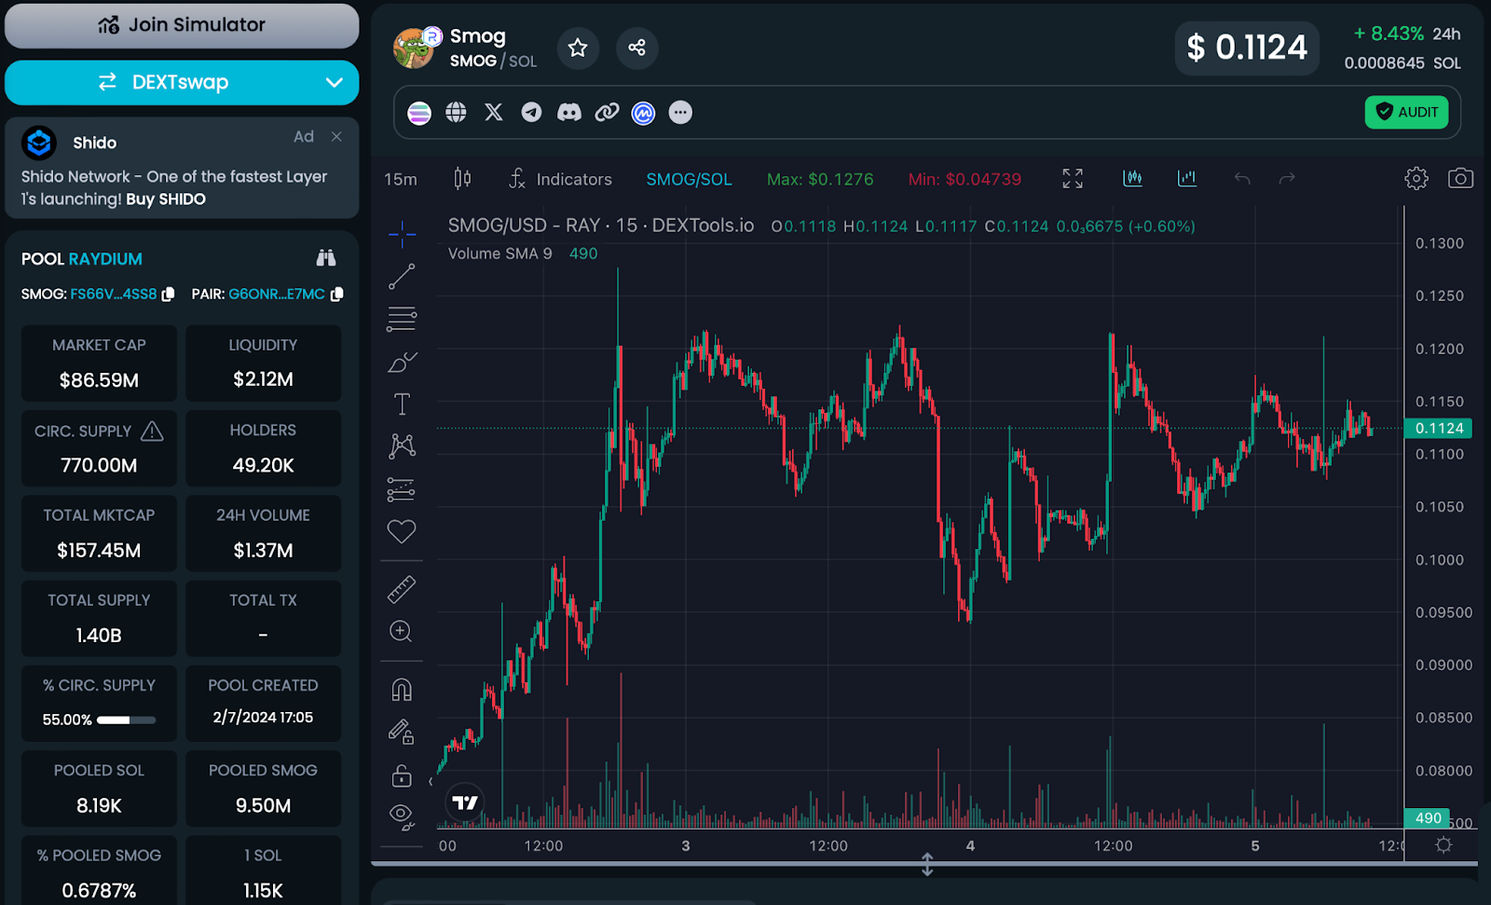The width and height of the screenshot is (1491, 905).
Task: Open SMOG address FS66V...4SS8 link
Action: point(114,295)
